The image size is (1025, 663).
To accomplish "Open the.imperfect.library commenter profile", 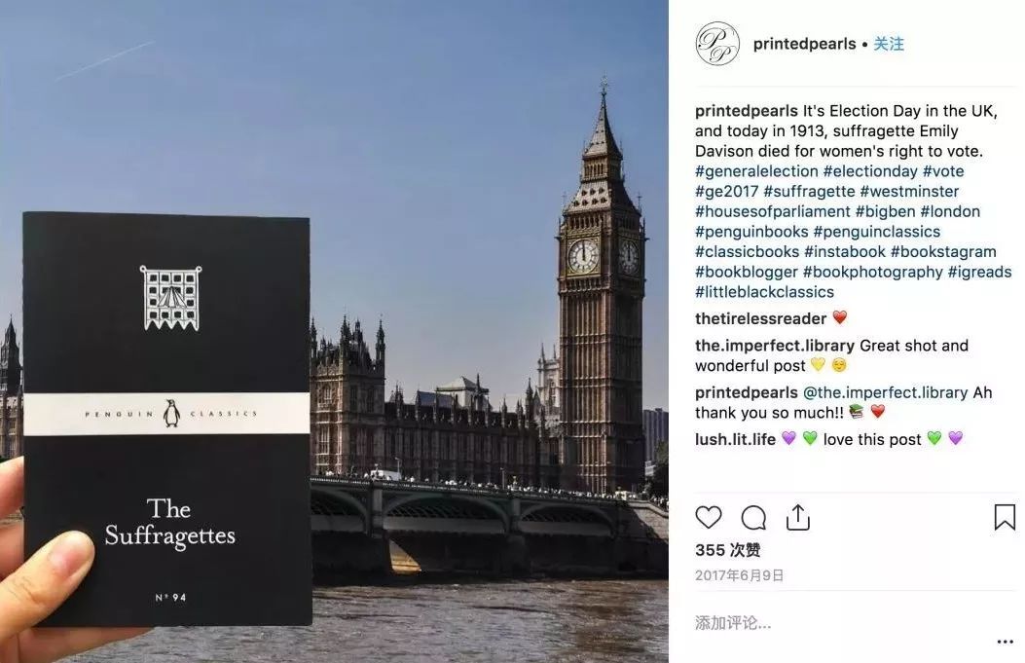I will pyautogui.click(x=775, y=346).
